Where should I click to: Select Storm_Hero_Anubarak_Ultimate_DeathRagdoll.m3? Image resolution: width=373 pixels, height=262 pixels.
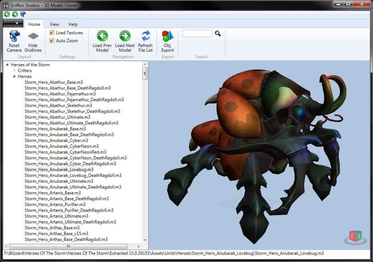pos(73,187)
